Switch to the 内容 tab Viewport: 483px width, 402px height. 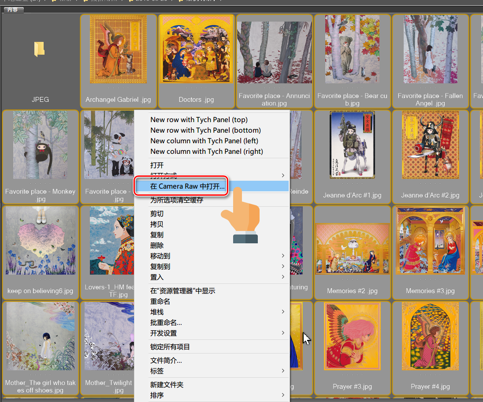13,10
